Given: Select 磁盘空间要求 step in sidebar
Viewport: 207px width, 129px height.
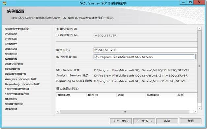Looking at the screenshot, I should tap(14, 64).
